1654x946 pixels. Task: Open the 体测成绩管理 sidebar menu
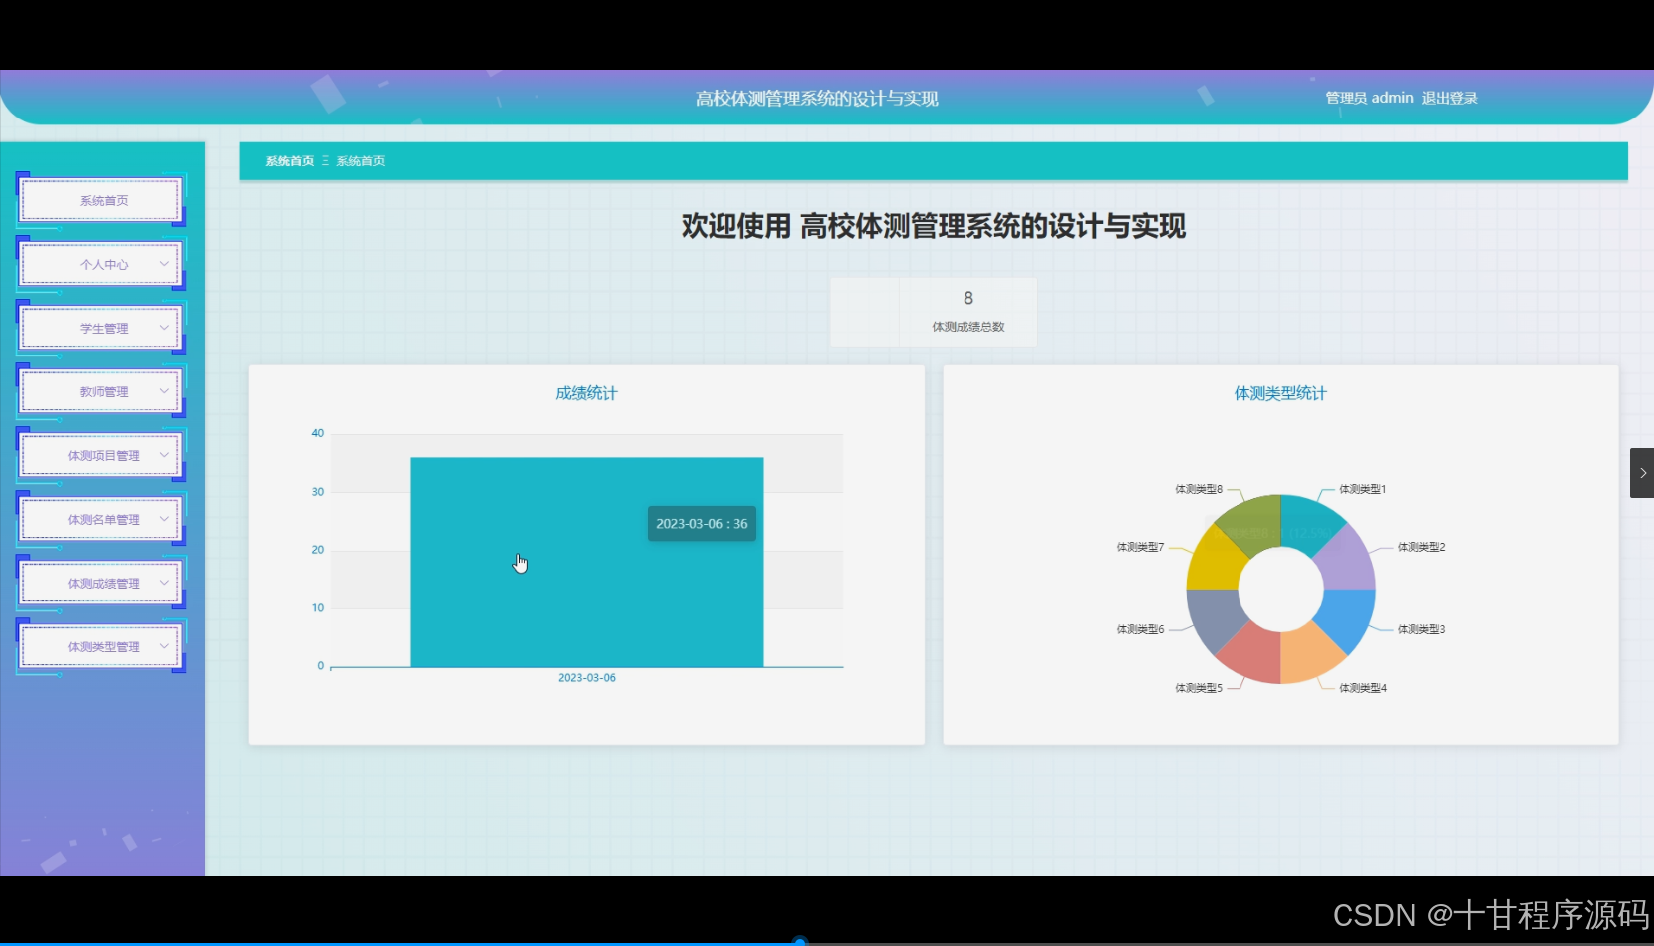101,583
